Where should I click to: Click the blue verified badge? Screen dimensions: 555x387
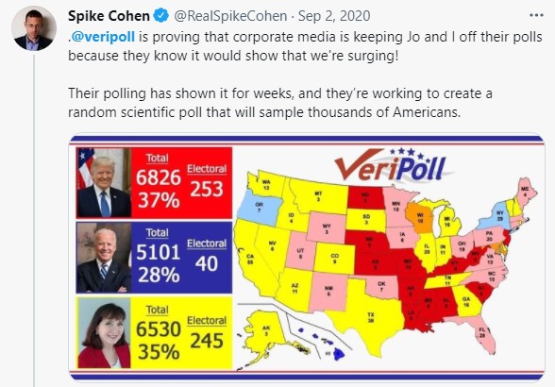click(x=161, y=16)
